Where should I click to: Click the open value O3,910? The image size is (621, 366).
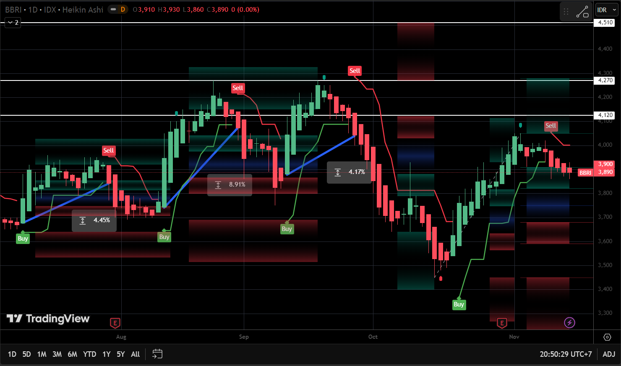[x=144, y=9]
